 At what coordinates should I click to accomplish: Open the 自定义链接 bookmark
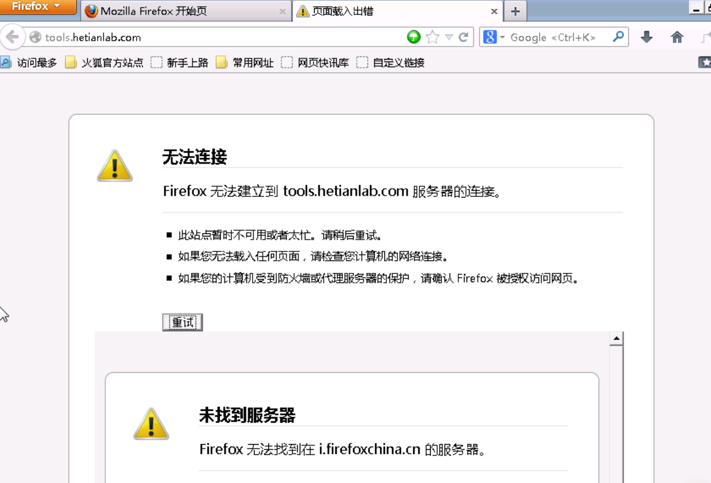pos(391,63)
